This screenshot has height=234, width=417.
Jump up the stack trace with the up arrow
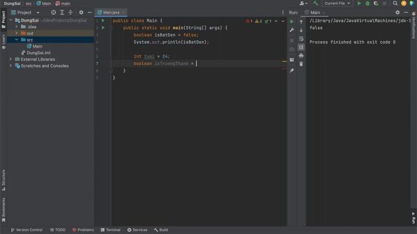301,21
